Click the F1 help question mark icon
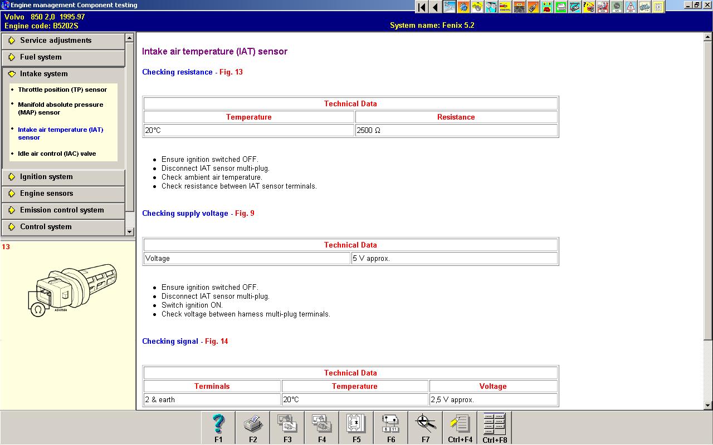 pyautogui.click(x=218, y=428)
